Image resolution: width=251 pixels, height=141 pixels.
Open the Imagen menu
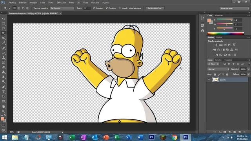pyautogui.click(x=33, y=3)
